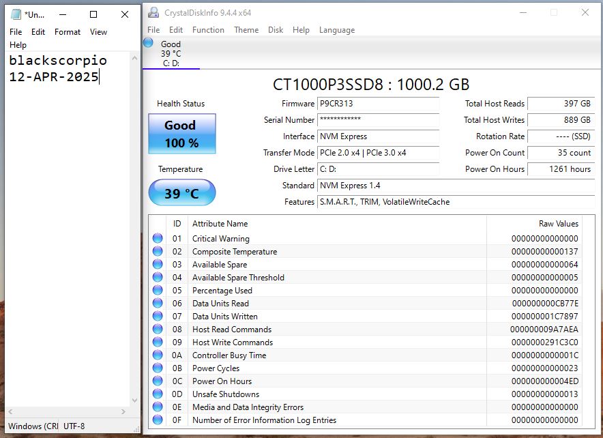Click status orb for Available Spare row (ID 03)

(x=158, y=264)
